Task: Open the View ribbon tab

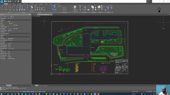Action: (x=36, y=4)
